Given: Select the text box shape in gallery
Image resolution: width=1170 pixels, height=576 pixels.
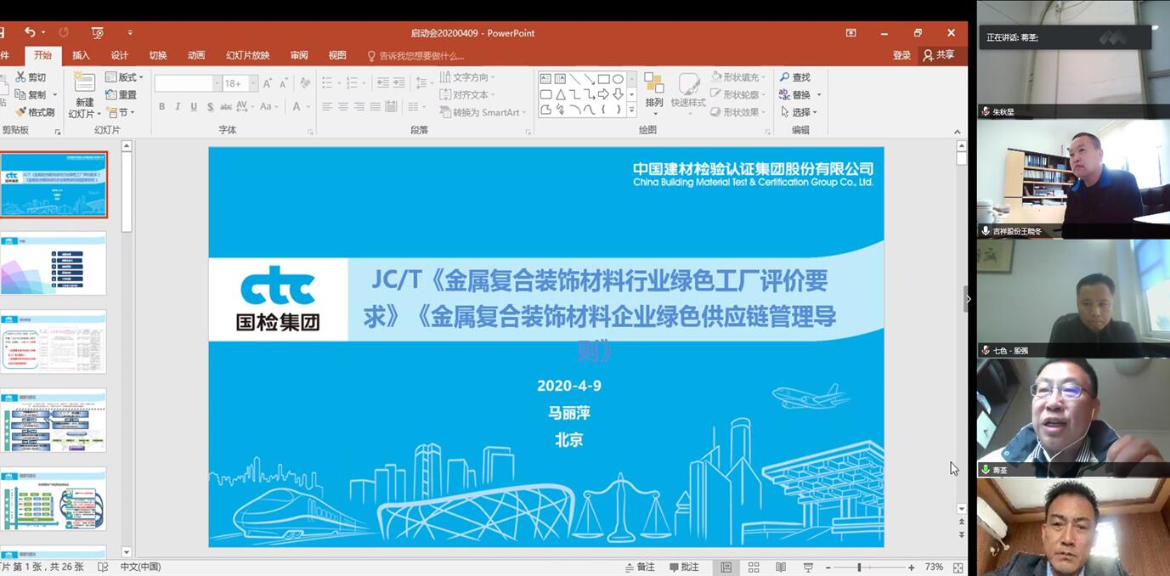Looking at the screenshot, I should pyautogui.click(x=545, y=79).
